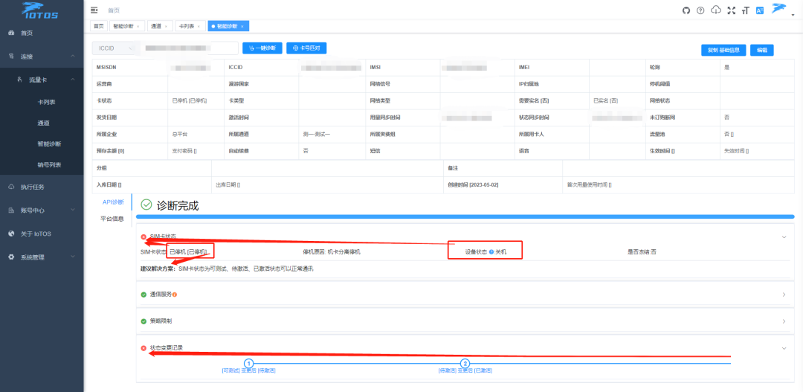
Task: Click the language switch icon
Action: (x=759, y=10)
